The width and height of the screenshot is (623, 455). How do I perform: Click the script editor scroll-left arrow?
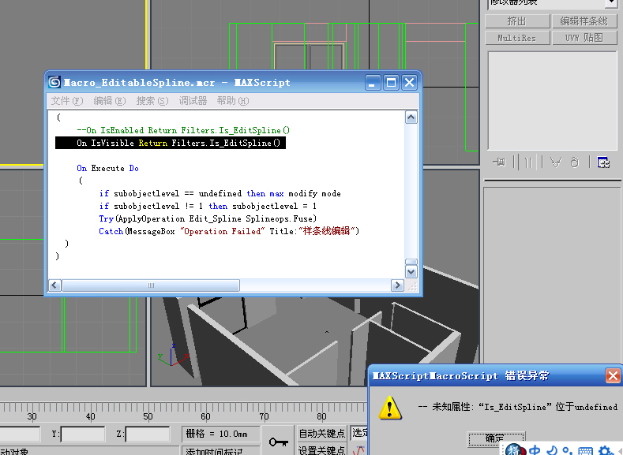coord(54,285)
